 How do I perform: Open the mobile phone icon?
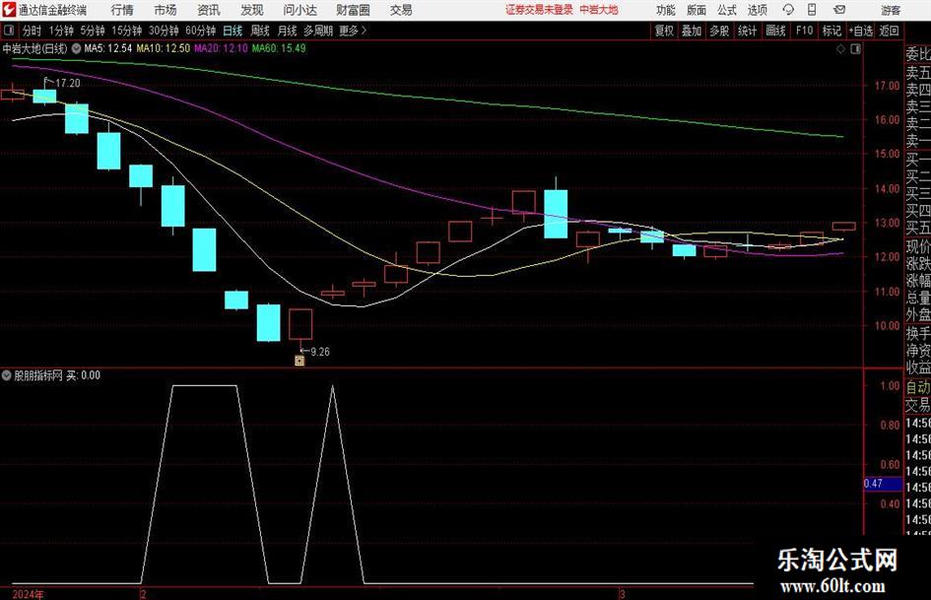tap(812, 10)
